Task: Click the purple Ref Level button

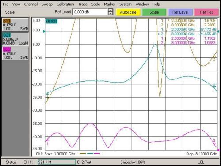Action: 180,12
